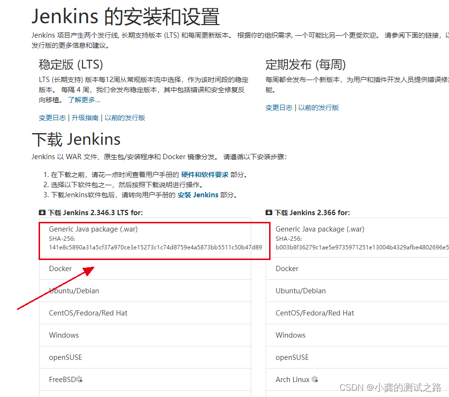Open LTS 以前的发行版 link

[125, 118]
